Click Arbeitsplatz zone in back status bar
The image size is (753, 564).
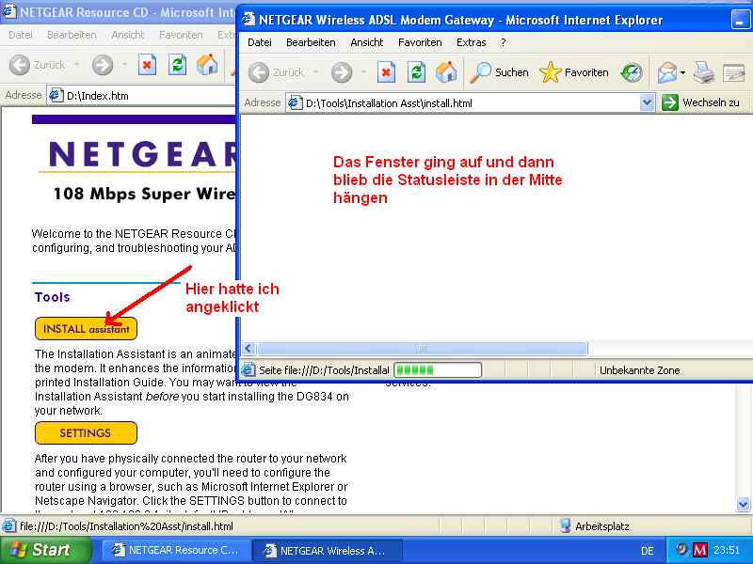tap(595, 526)
